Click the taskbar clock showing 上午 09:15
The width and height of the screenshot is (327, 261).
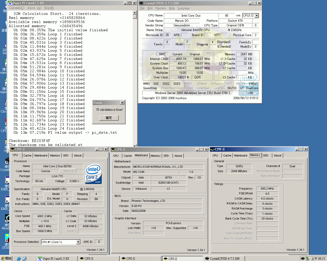pyautogui.click(x=318, y=258)
